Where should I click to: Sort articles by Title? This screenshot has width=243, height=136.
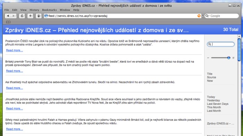point(210,74)
